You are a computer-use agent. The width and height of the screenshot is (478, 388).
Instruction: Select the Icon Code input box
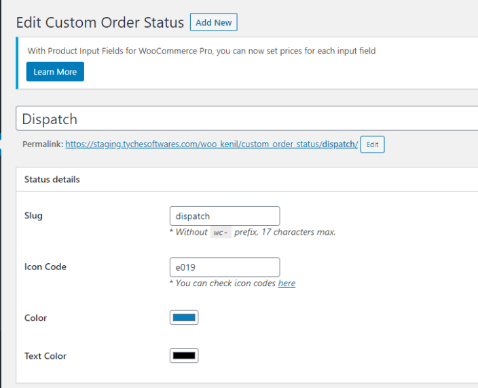[x=224, y=267]
